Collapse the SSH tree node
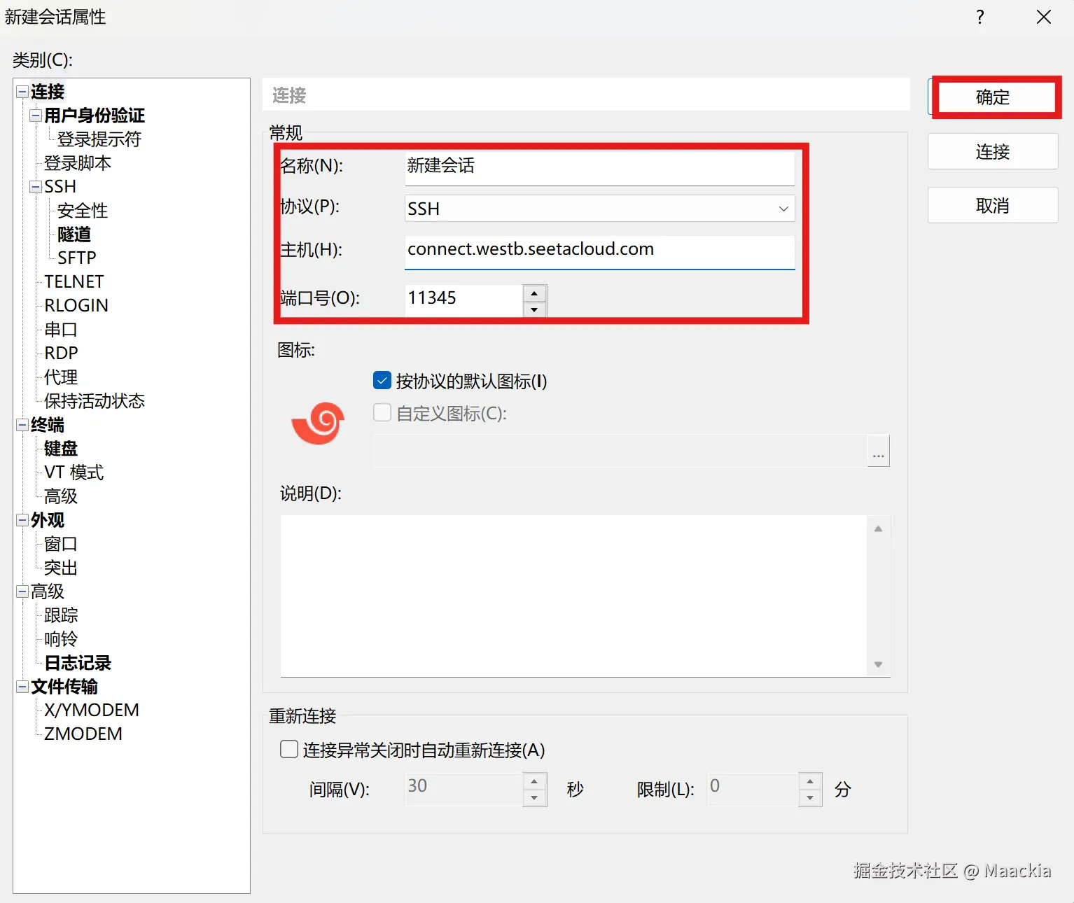 36,187
